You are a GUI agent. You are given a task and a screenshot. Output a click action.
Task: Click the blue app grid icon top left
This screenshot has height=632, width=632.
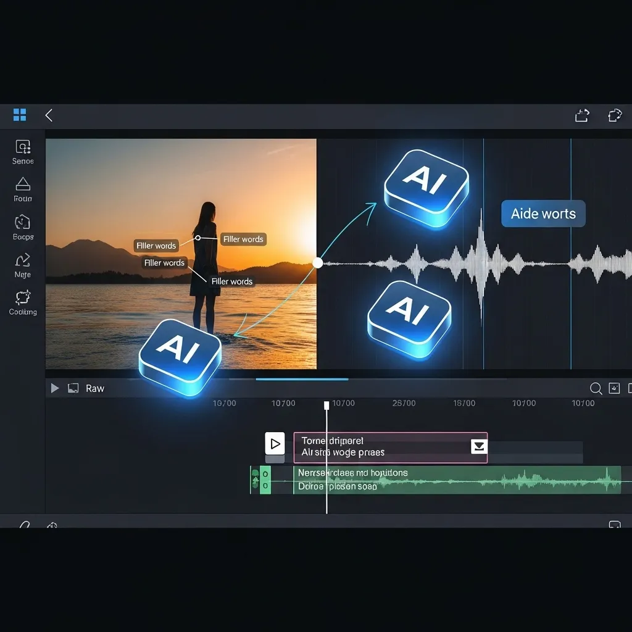coord(19,115)
